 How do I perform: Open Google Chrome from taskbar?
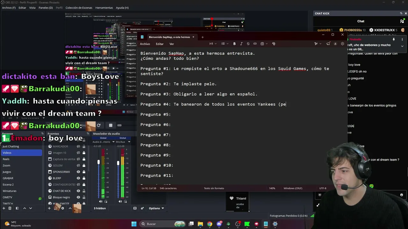pyautogui.click(x=209, y=224)
